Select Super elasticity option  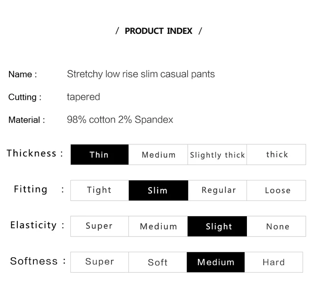point(99,226)
